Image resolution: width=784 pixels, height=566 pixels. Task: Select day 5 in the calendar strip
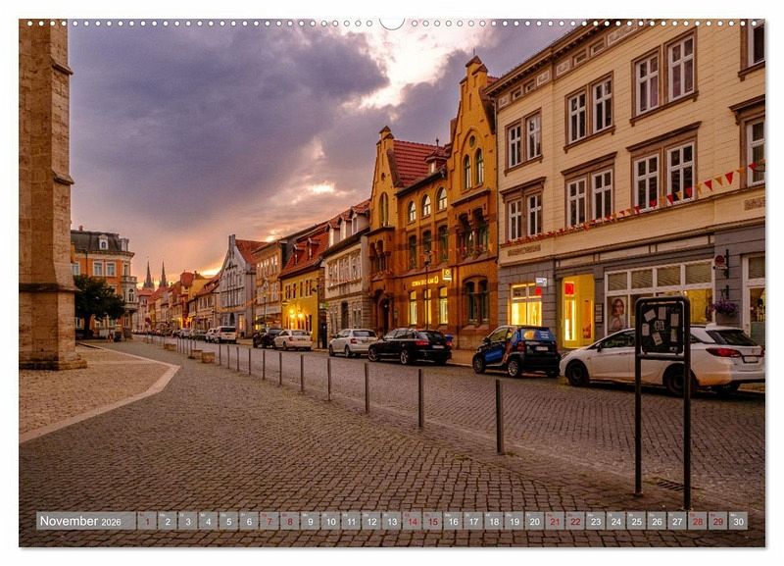pyautogui.click(x=228, y=521)
